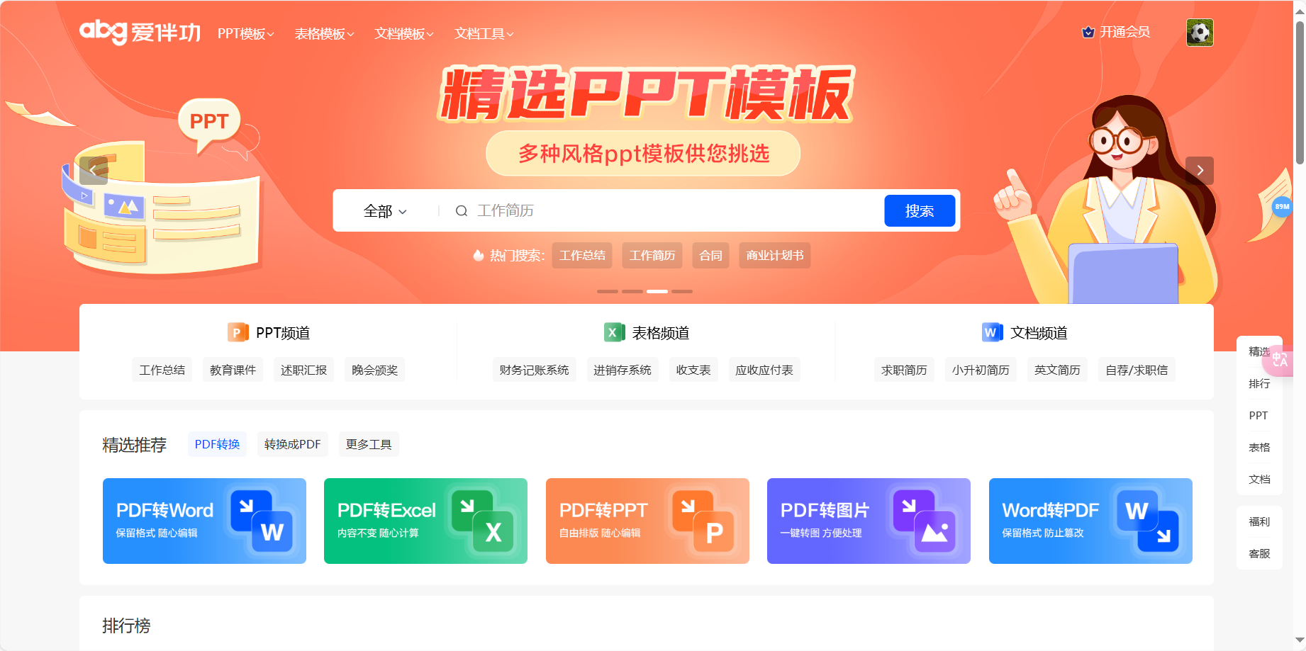Screen dimensions: 1306x651
Task: Click the magnifier icon in the search bar
Action: [462, 210]
